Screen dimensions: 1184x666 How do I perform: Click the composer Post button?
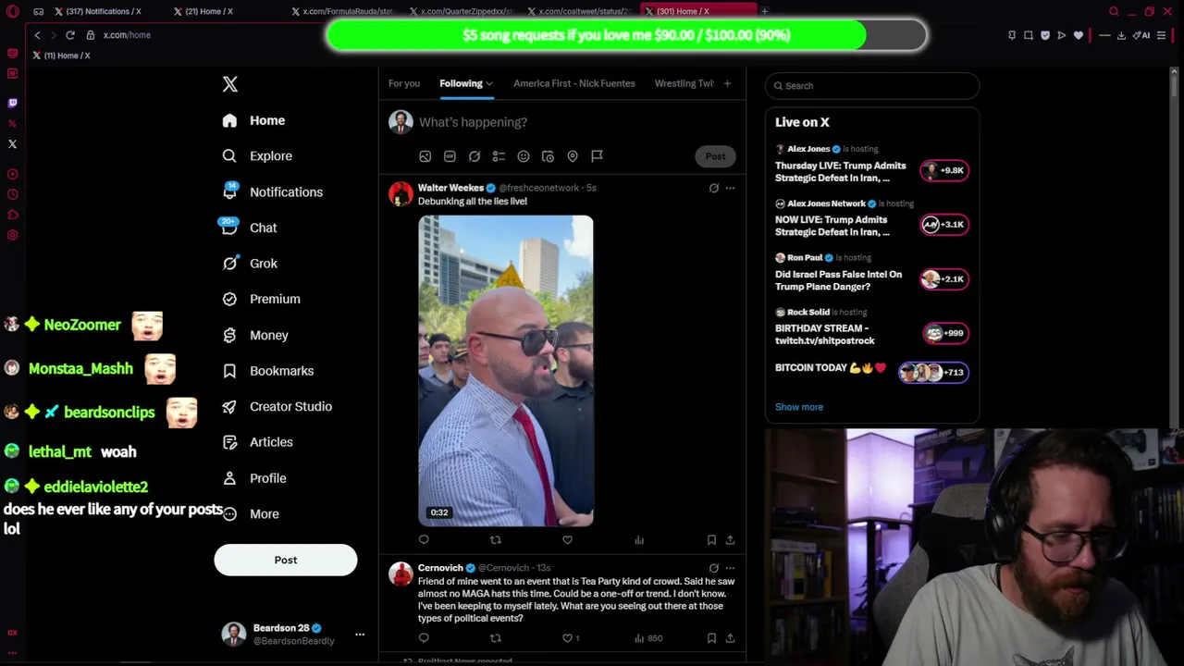[716, 156]
